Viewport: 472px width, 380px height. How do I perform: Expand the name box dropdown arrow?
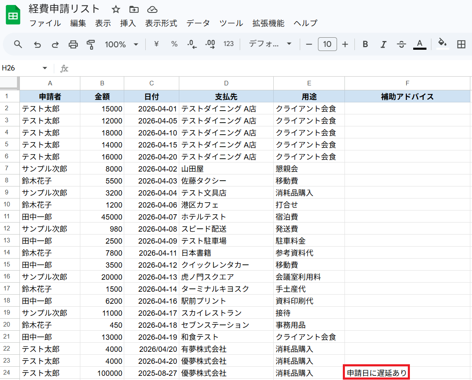point(45,68)
